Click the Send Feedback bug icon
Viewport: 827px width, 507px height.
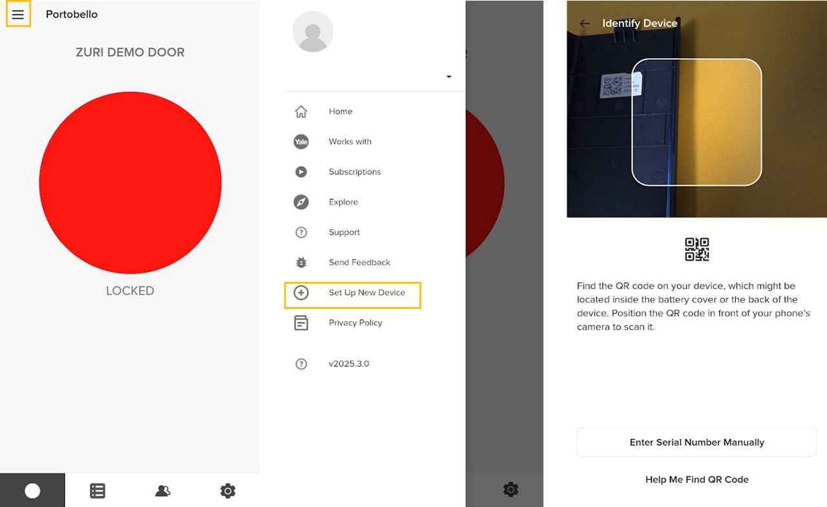coord(301,263)
